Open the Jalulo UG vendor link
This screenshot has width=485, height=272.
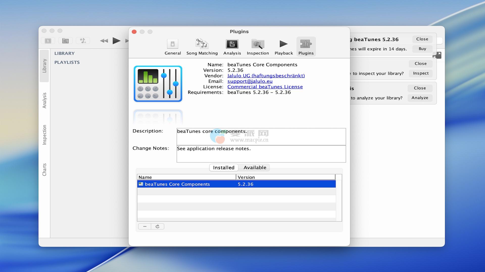(266, 76)
